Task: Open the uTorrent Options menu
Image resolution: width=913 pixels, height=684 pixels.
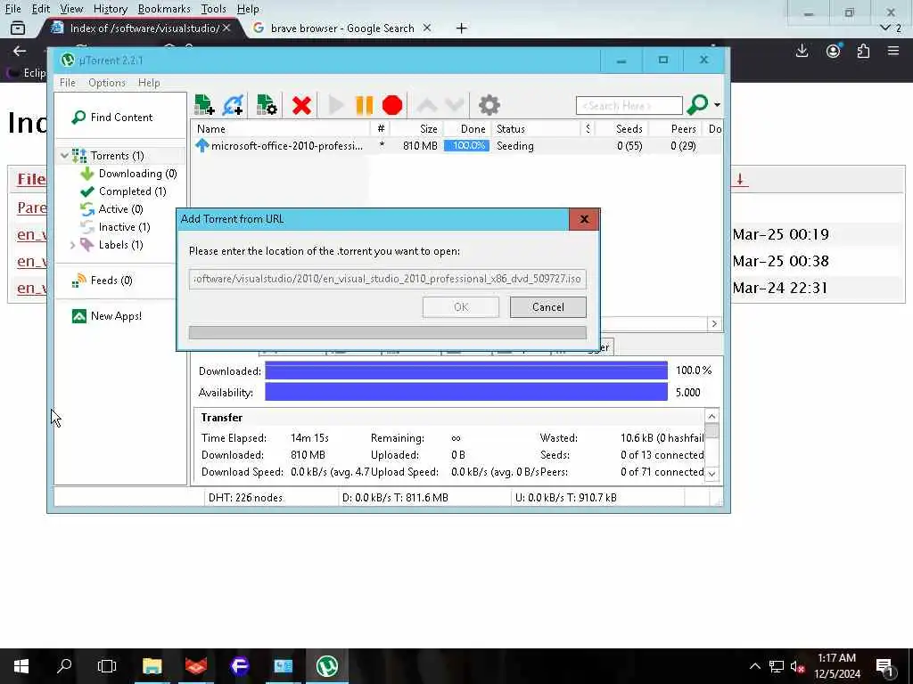Action: (107, 83)
